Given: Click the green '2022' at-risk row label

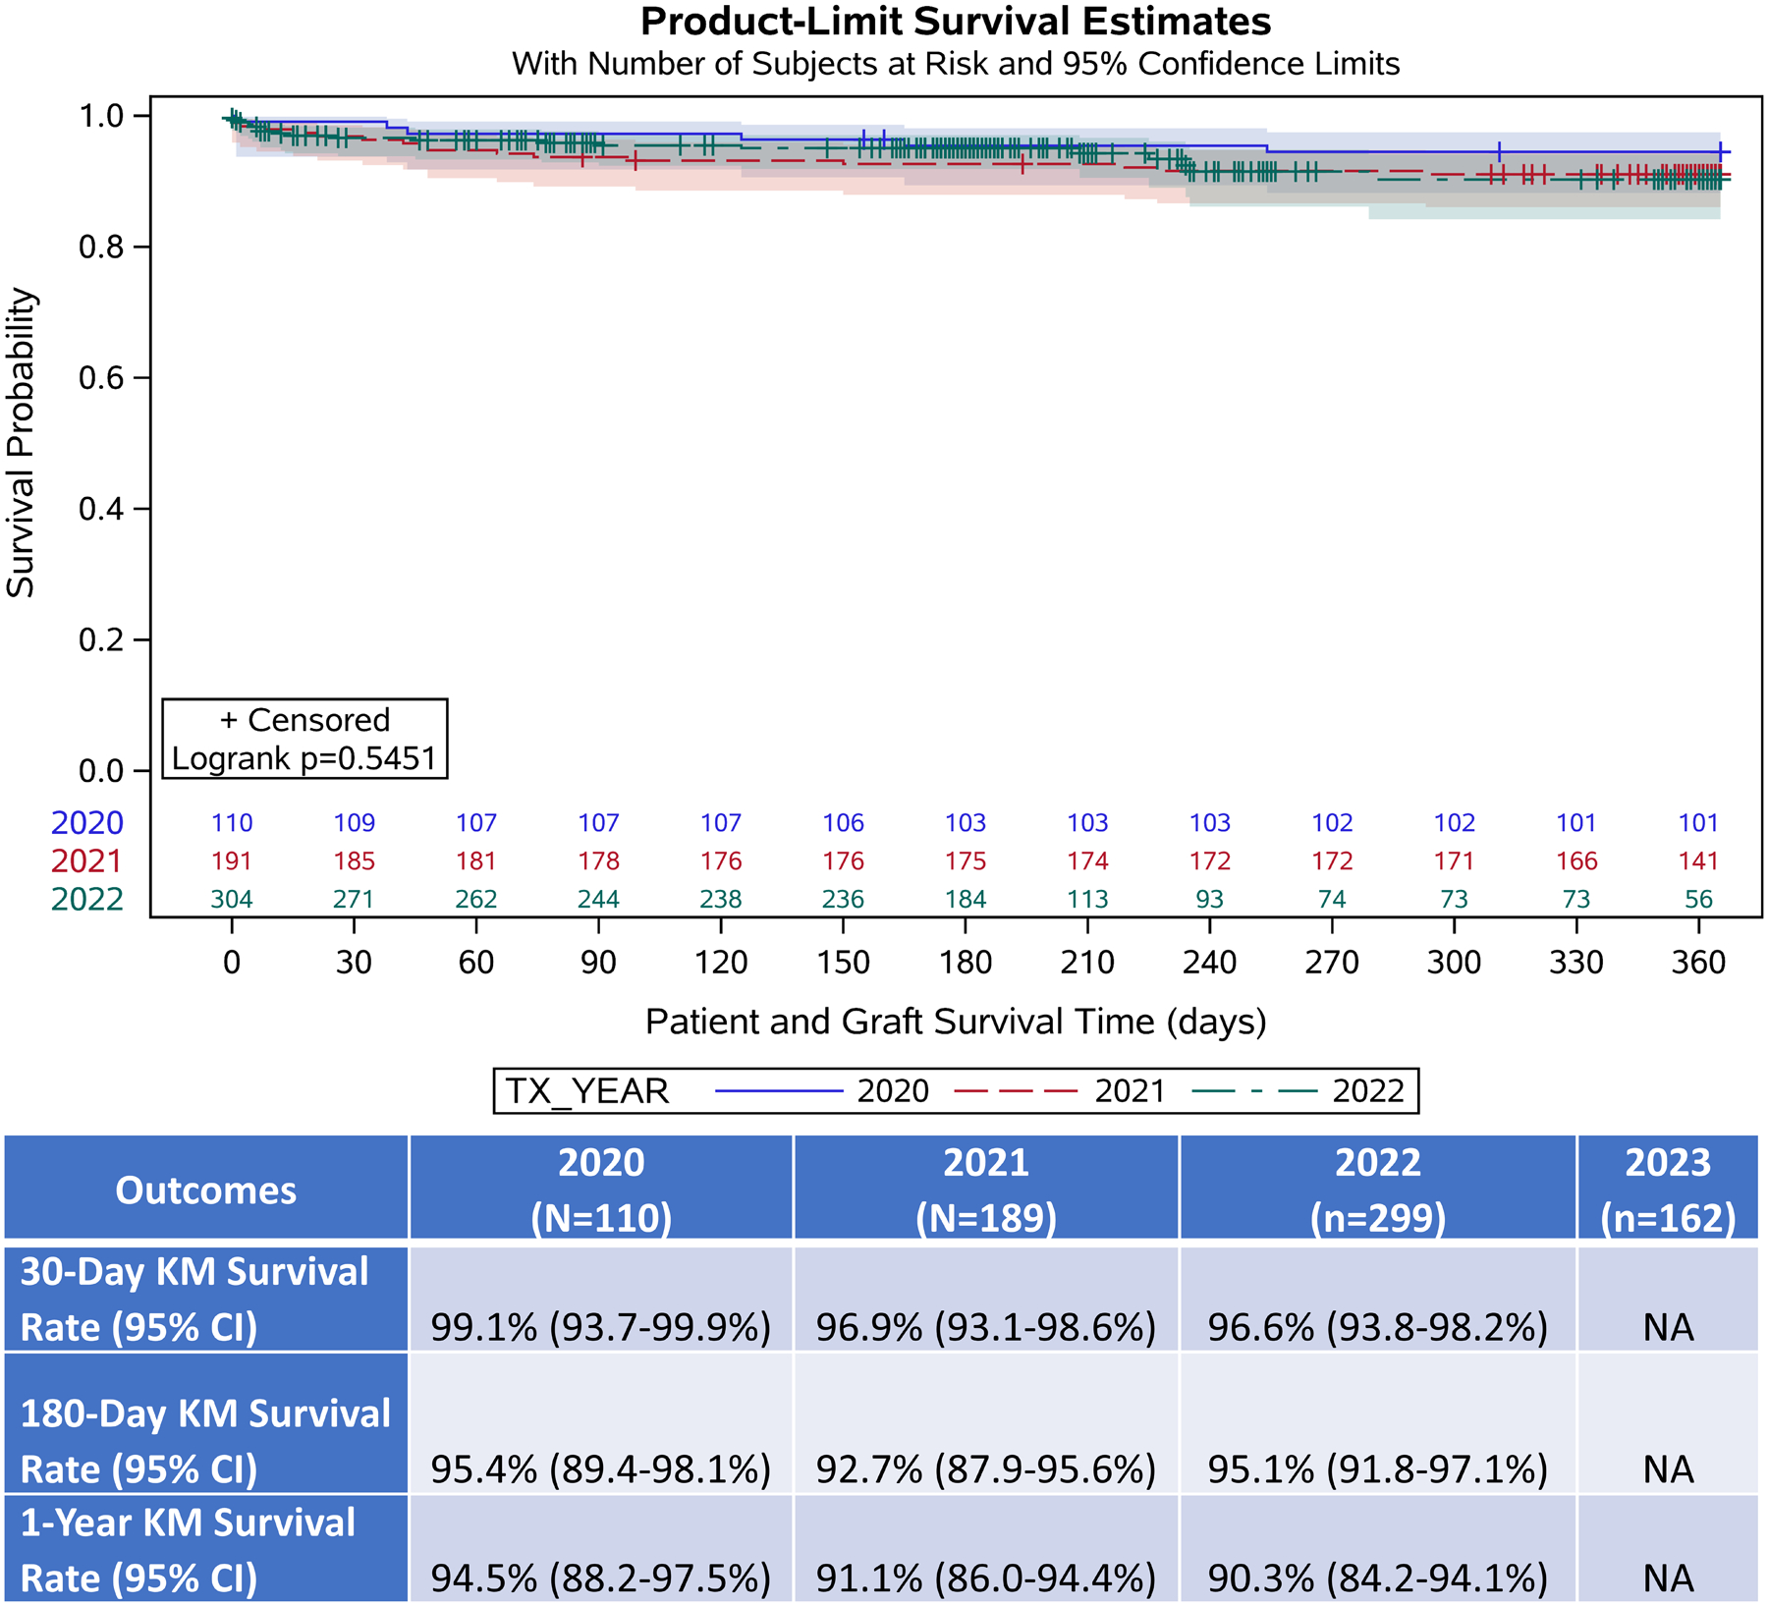Looking at the screenshot, I should pos(87,900).
